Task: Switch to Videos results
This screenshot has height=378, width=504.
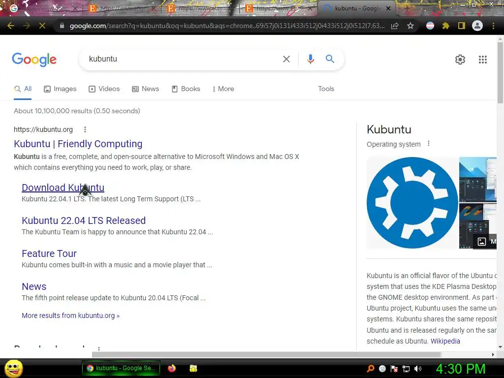Action: 104,89
